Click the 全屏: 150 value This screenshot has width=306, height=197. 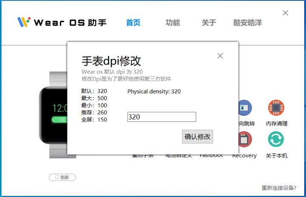pos(94,120)
